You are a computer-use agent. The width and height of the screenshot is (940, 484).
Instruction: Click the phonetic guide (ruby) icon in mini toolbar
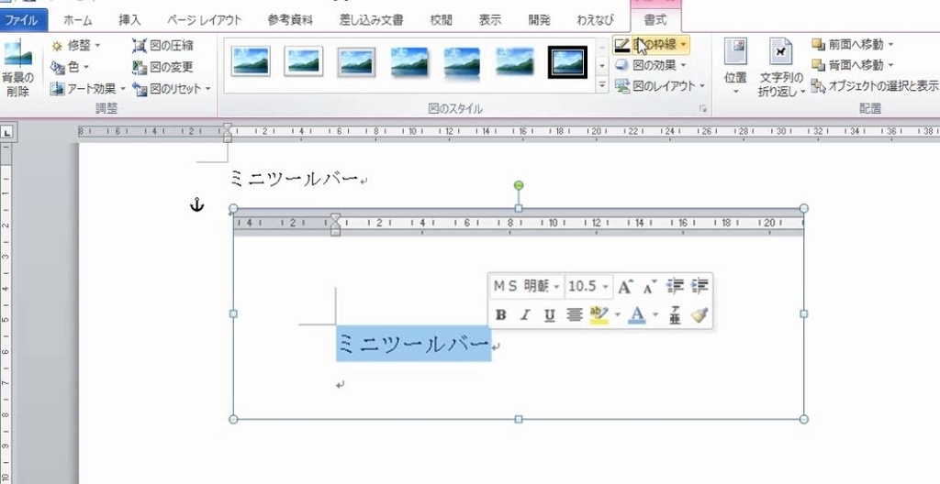675,315
